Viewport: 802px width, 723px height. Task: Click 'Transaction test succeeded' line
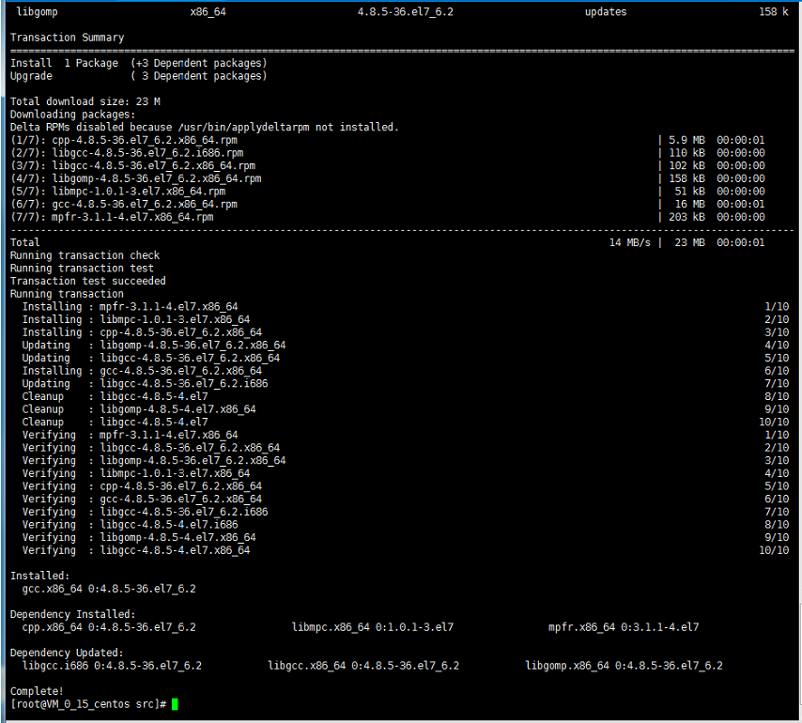tap(88, 281)
